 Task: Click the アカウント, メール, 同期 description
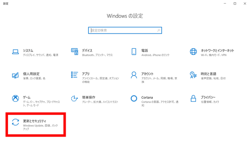(159, 80)
